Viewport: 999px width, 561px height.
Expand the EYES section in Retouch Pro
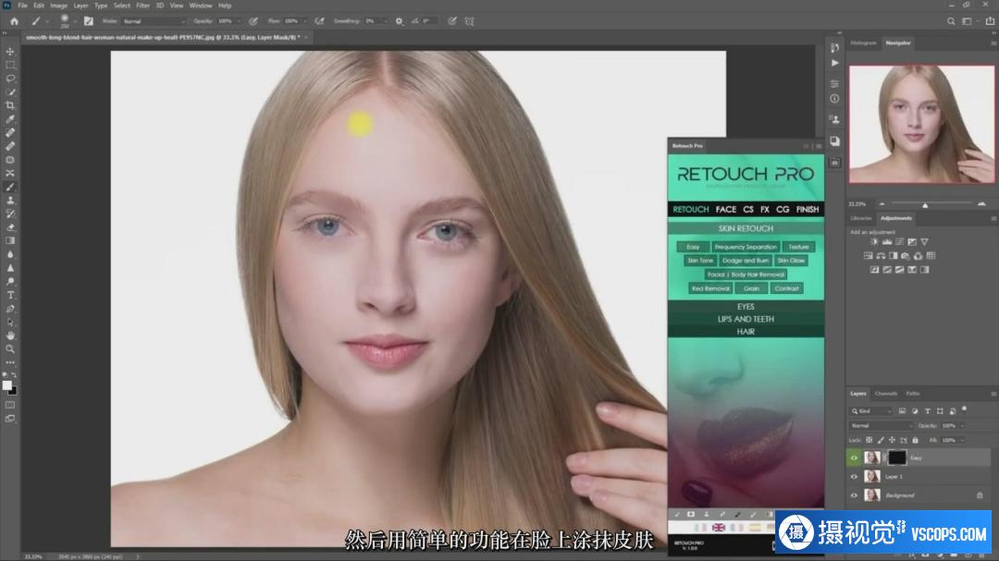click(746, 306)
